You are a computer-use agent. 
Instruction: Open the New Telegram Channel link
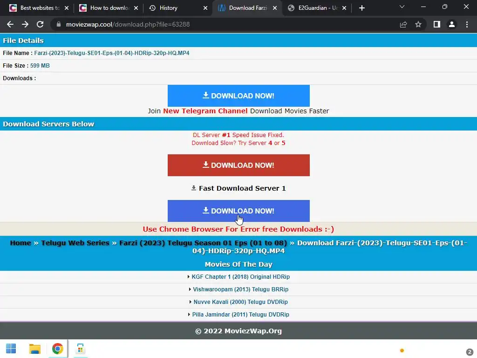205,111
